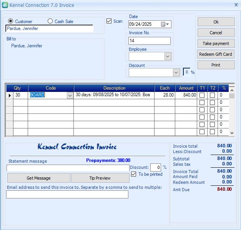Click the Amount column header
The height and width of the screenshot is (230, 241).
[x=186, y=88]
